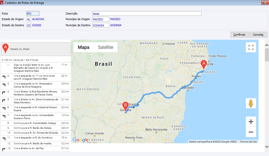Click step 13 text Vire à direita na Av. da Paz
The image size is (269, 156).
click(x=29, y=148)
